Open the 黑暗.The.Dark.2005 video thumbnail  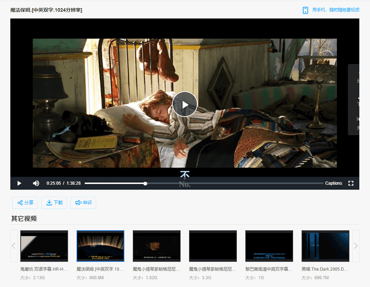tap(326, 246)
